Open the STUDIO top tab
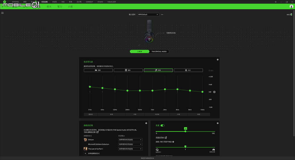This screenshot has height=160, width=295. click(x=100, y=2)
